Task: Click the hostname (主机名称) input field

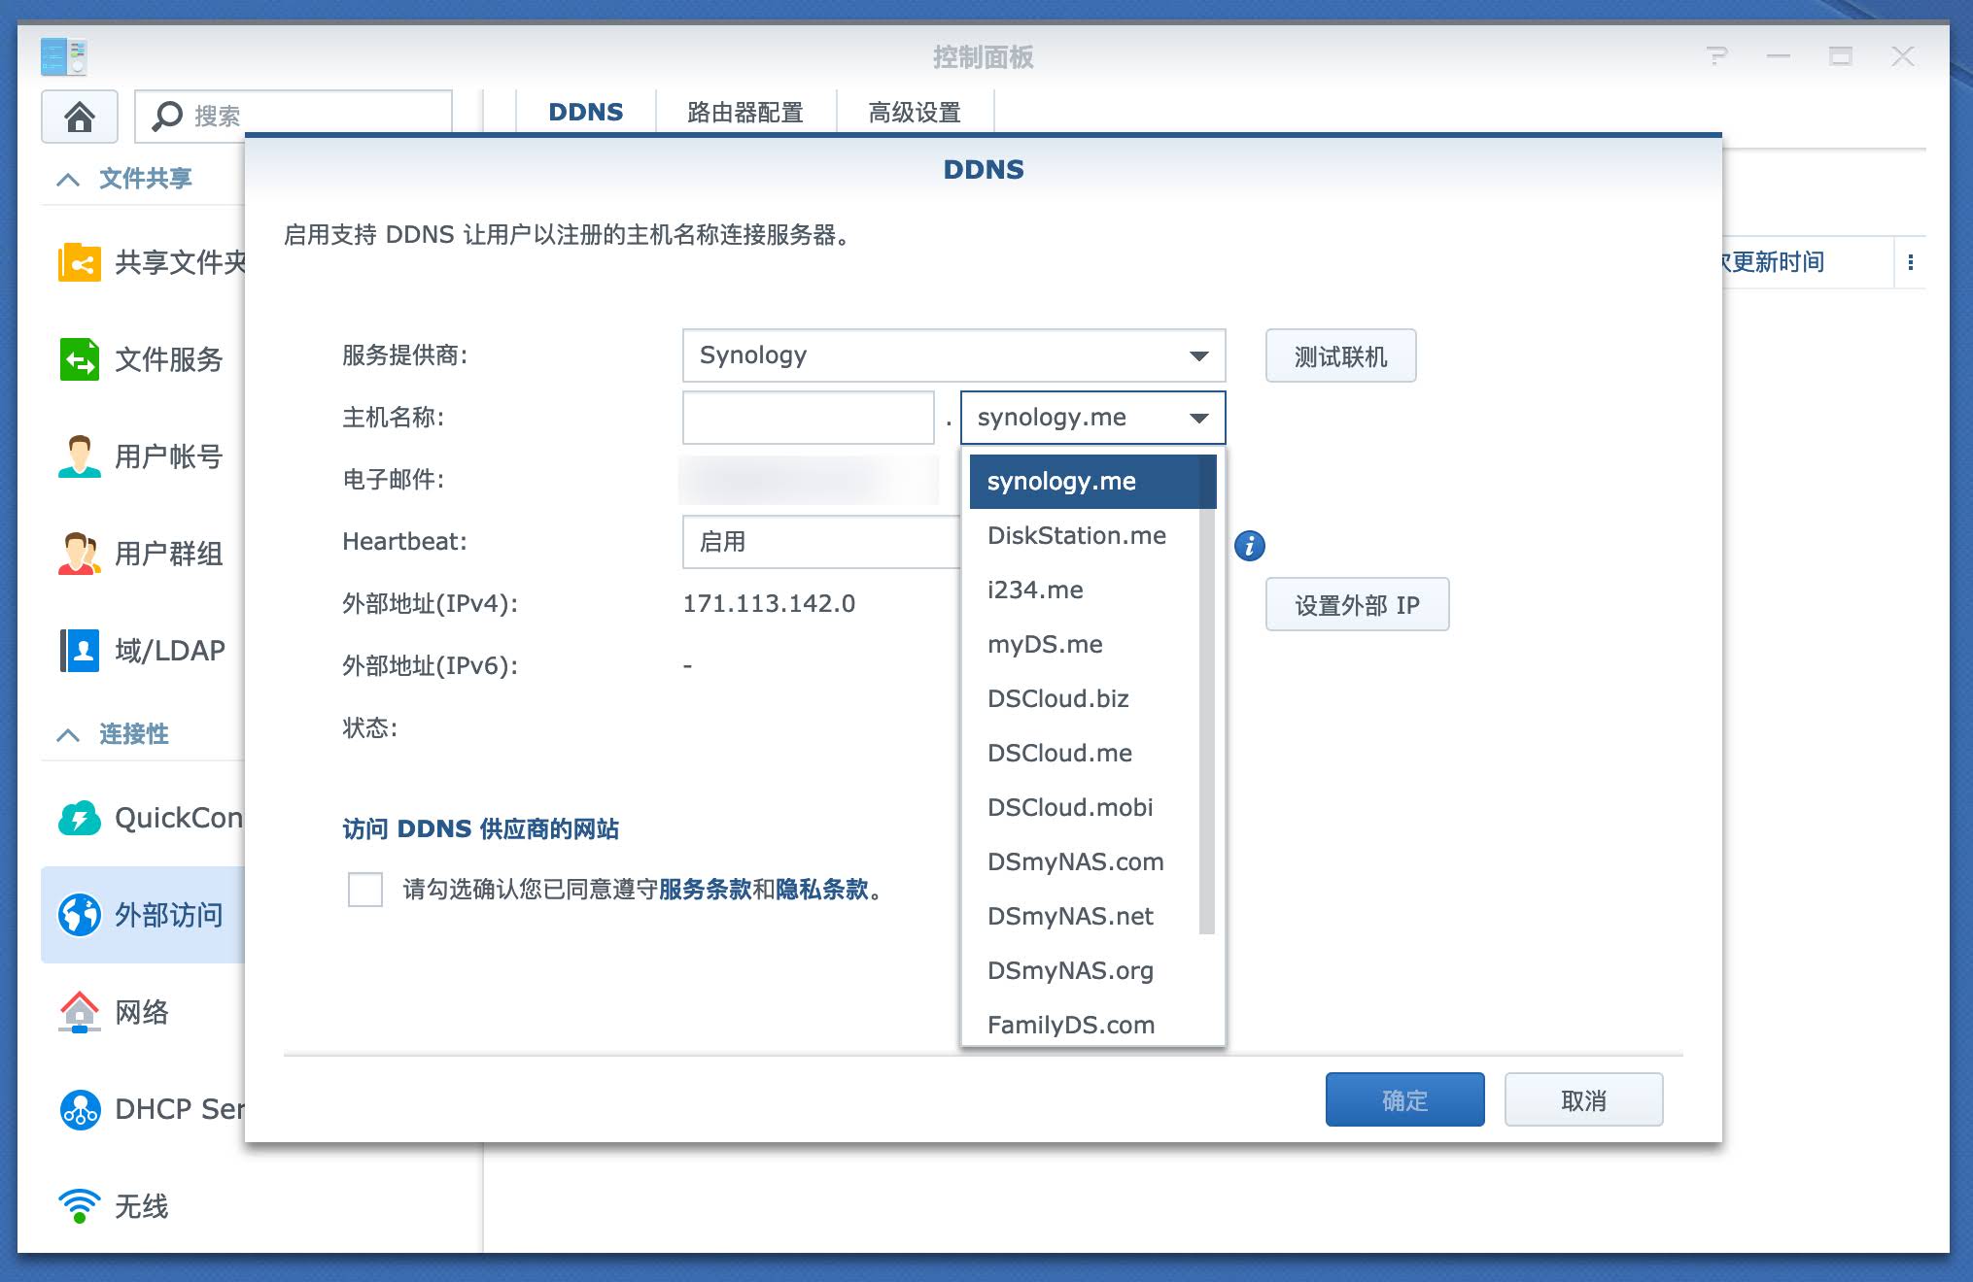Action: coord(808,418)
